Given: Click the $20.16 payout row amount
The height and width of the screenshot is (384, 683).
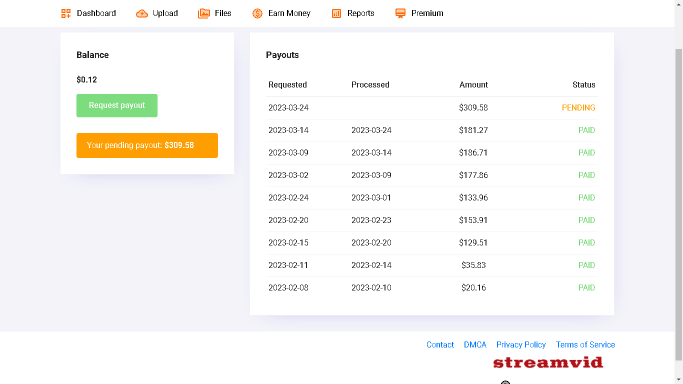Looking at the screenshot, I should coord(473,288).
